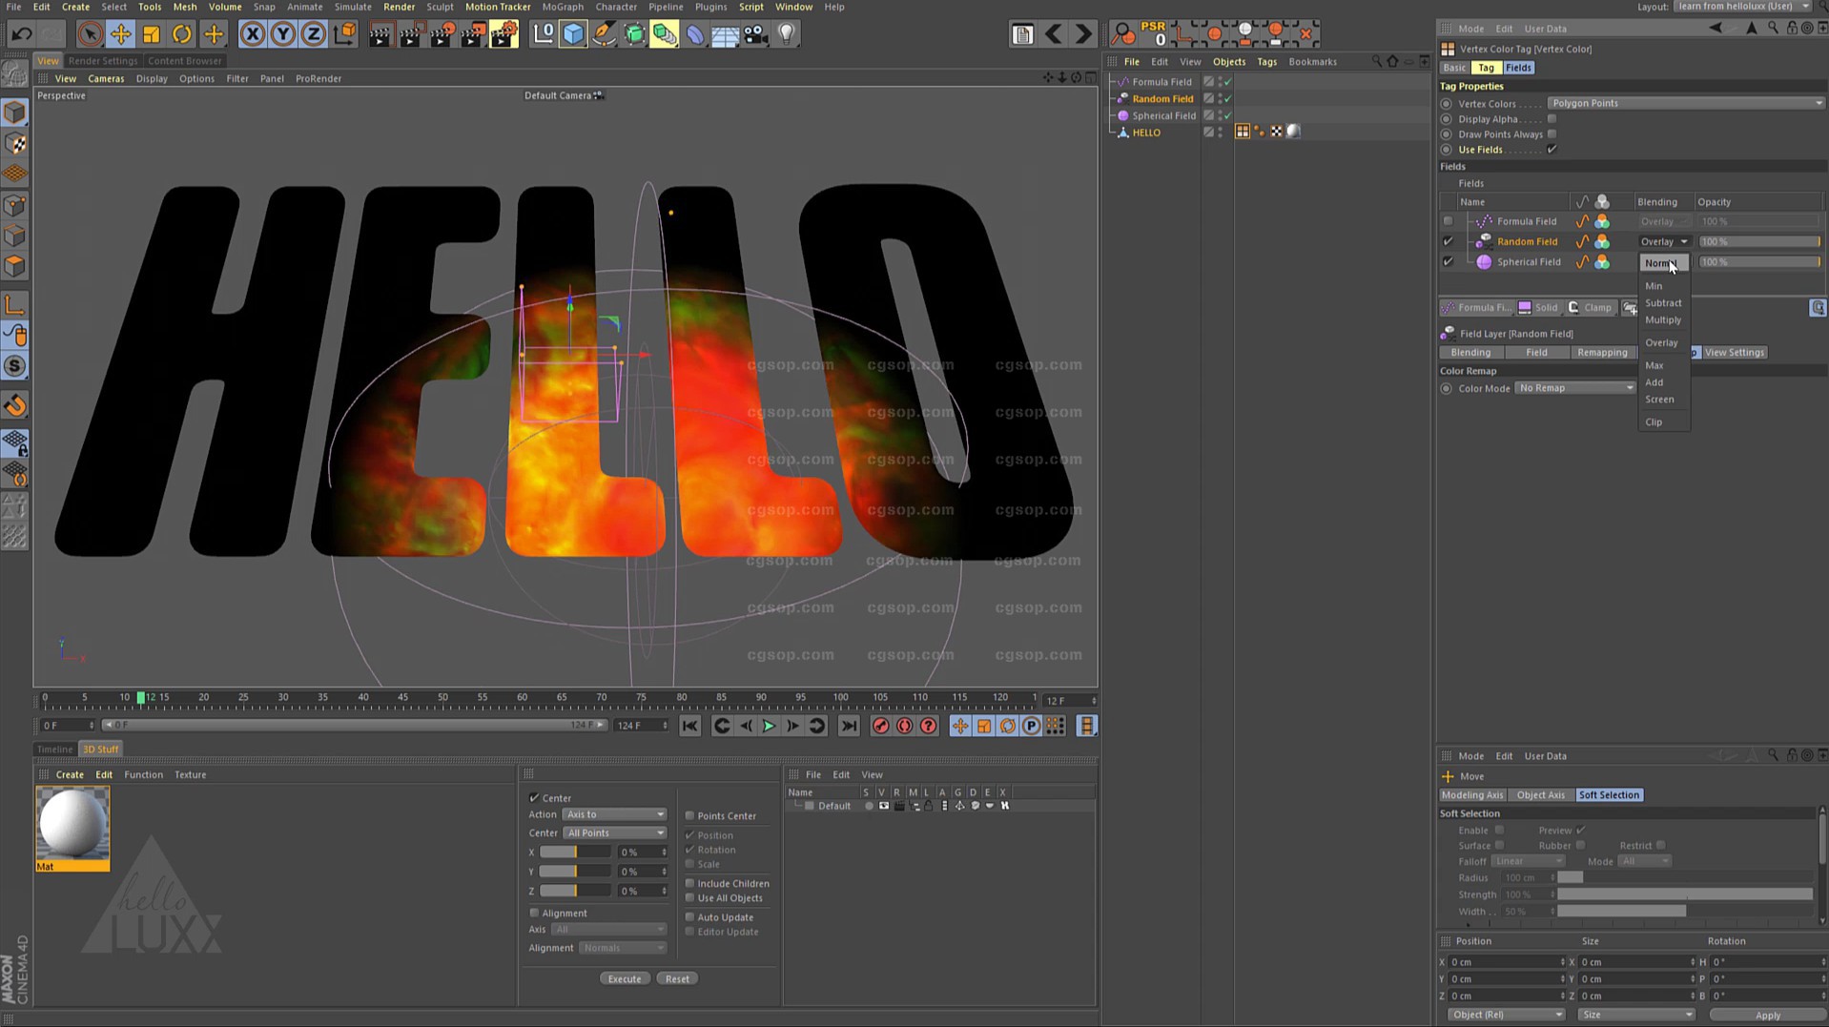The width and height of the screenshot is (1829, 1027).
Task: Activate the Move tool in top toolbar
Action: (120, 34)
